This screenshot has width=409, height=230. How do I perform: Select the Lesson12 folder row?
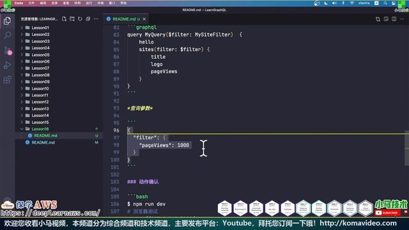click(59, 102)
